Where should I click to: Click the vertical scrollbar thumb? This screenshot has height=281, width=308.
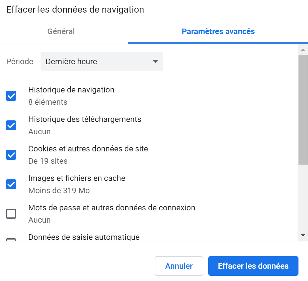[x=303, y=110]
